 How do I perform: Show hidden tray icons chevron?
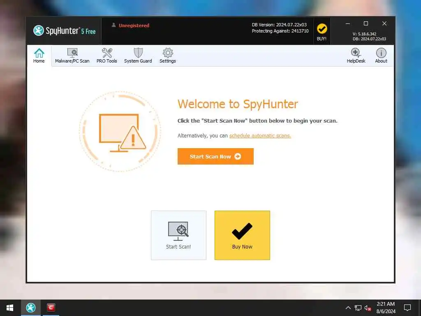point(348,308)
